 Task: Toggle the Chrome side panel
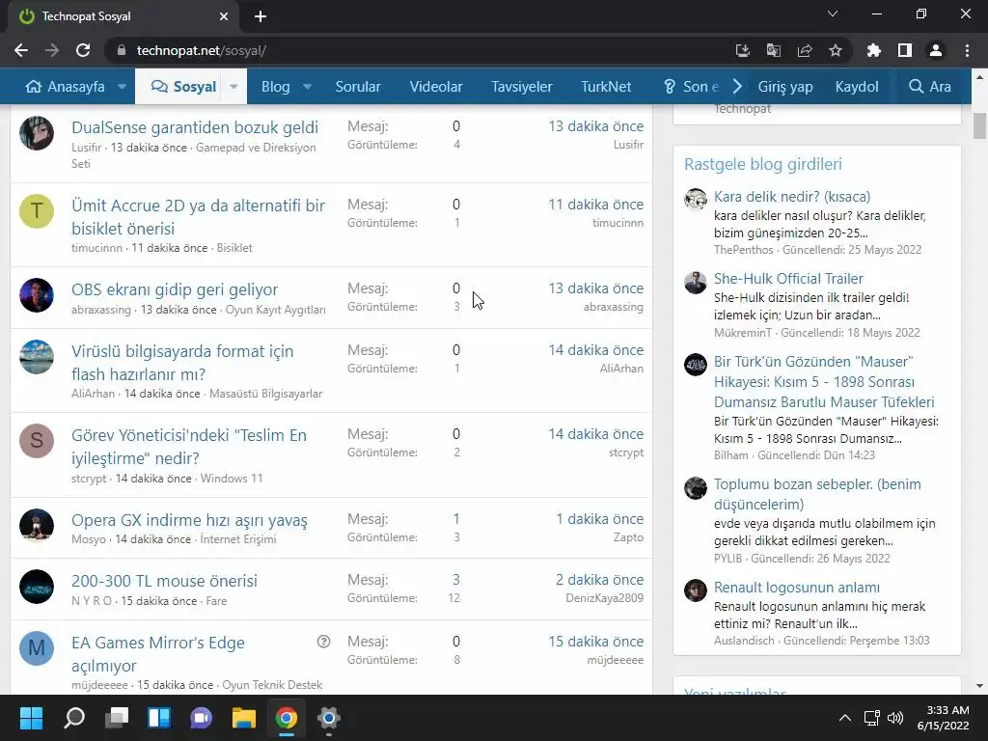pyautogui.click(x=905, y=50)
